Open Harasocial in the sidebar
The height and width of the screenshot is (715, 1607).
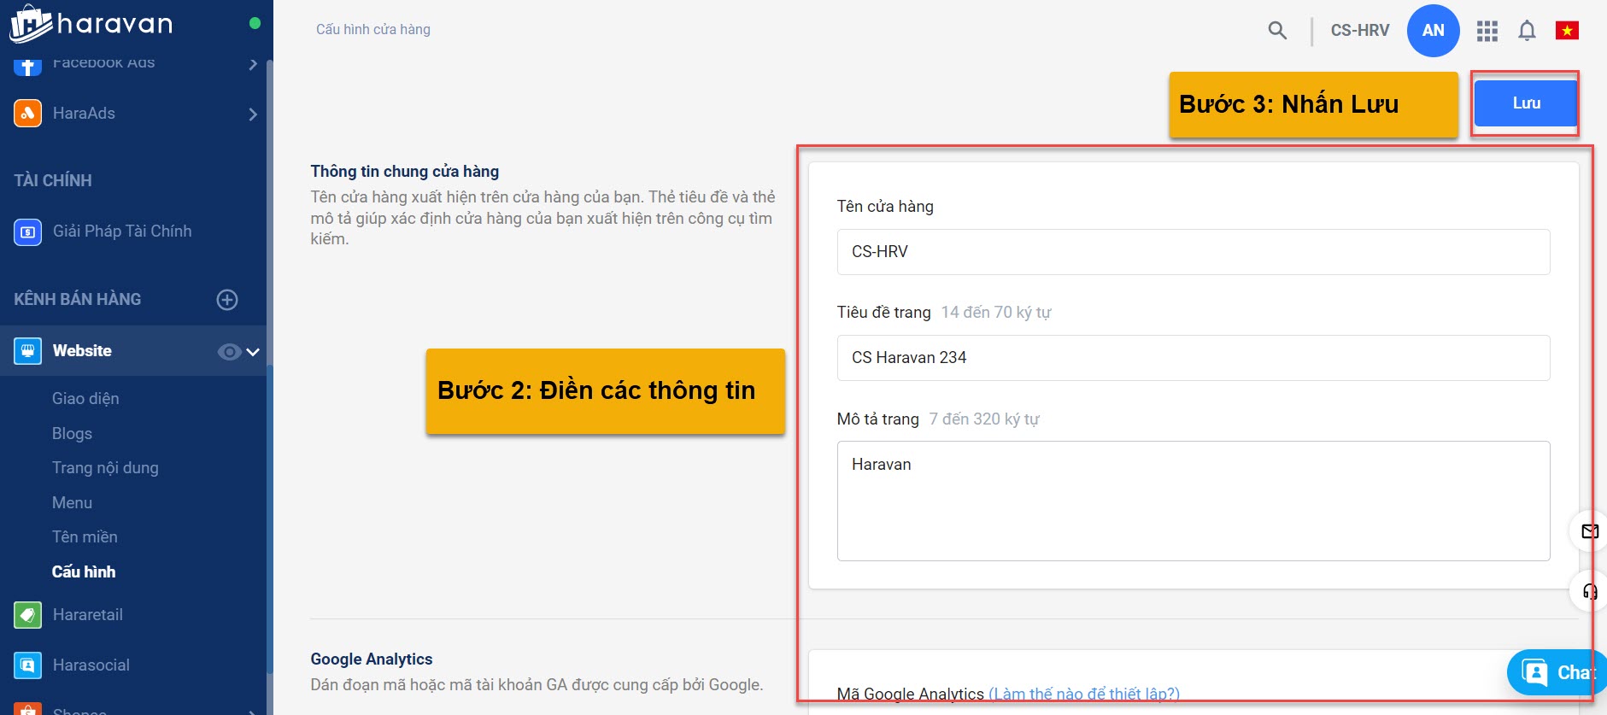91,665
